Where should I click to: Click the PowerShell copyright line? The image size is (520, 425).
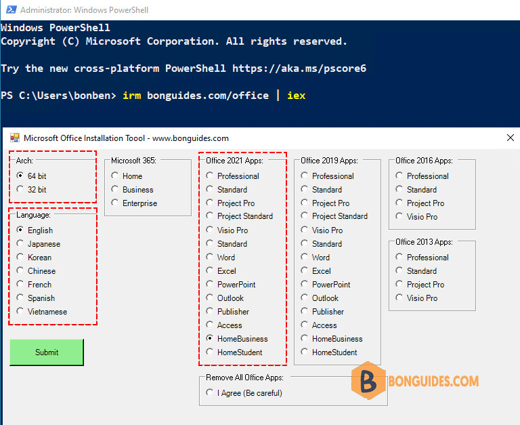point(174,41)
